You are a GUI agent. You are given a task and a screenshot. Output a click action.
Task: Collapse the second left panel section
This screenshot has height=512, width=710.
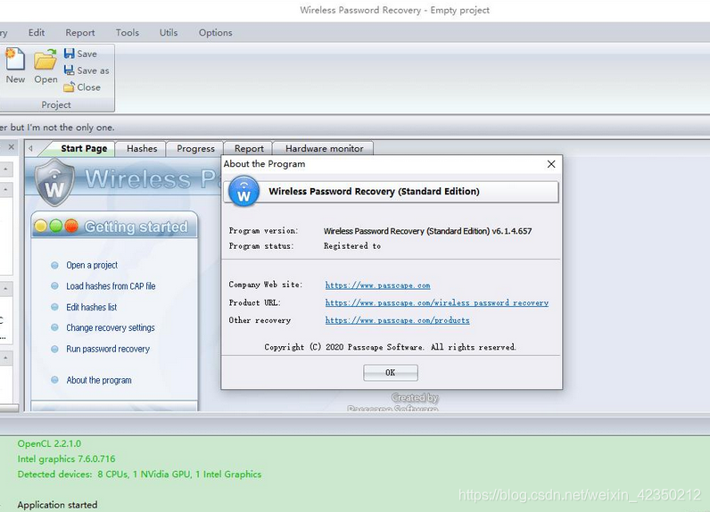5,190
